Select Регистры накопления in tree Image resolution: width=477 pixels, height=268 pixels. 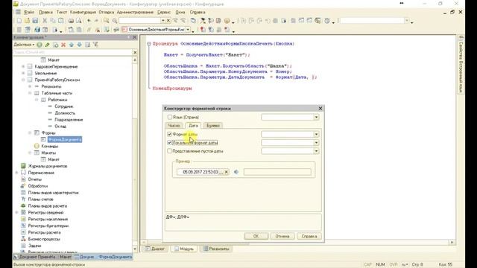tap(48, 219)
